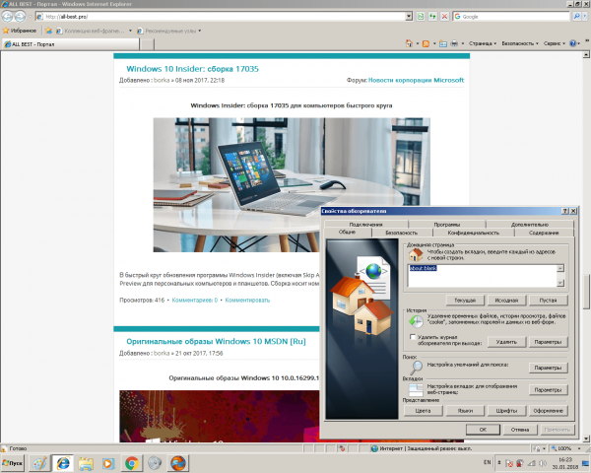The width and height of the screenshot is (591, 473).
Task: Switch to the Конфиденциальность tab
Action: 474,233
